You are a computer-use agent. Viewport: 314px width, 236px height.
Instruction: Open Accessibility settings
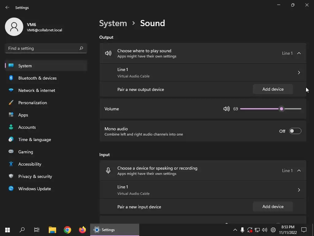tap(46, 164)
